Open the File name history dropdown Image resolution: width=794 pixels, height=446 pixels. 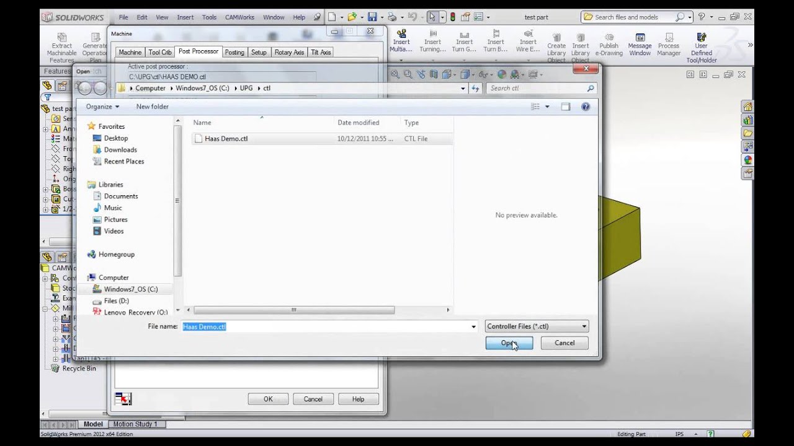coord(473,326)
